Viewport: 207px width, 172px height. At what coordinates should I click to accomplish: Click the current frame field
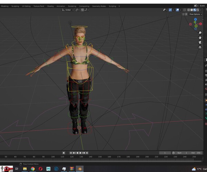tap(165, 153)
